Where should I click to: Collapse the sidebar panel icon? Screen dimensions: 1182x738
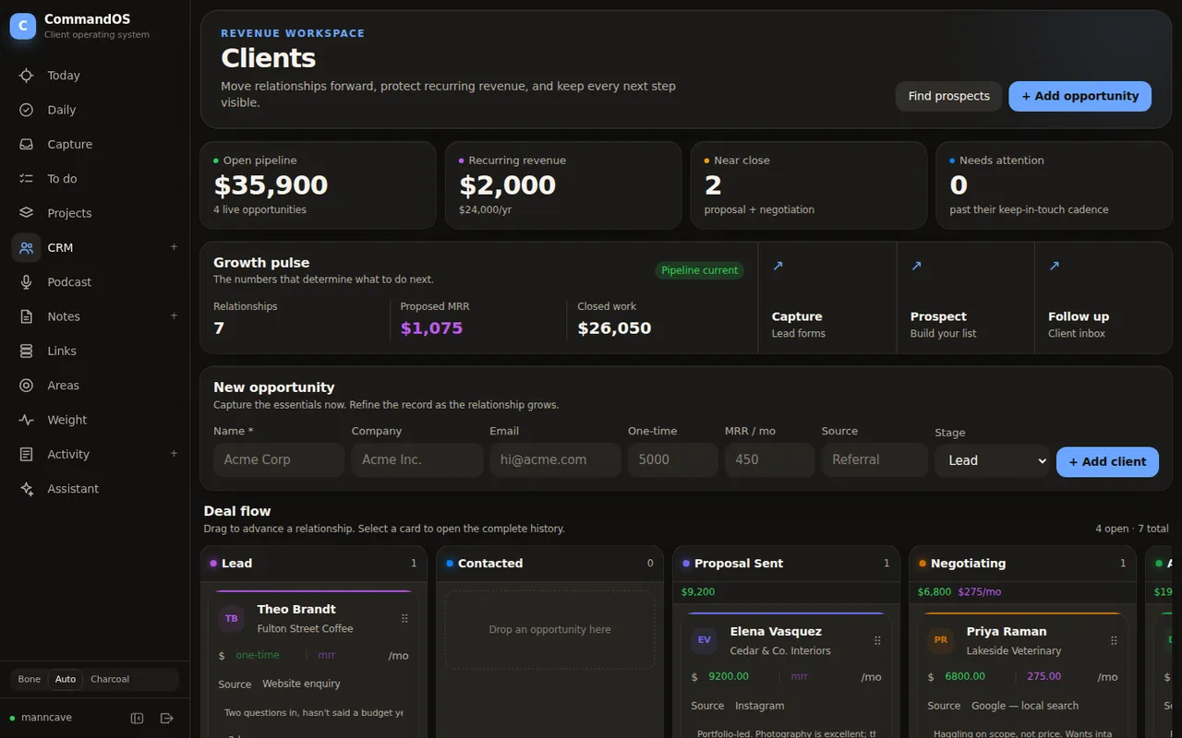(138, 718)
